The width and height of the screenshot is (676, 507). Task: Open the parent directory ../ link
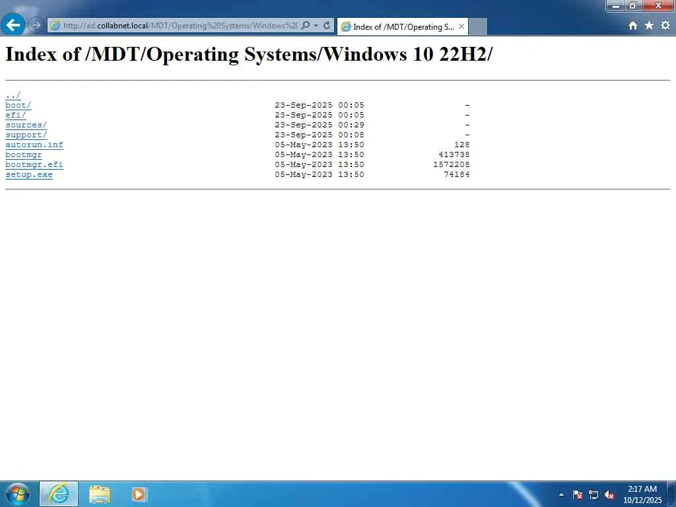(13, 95)
